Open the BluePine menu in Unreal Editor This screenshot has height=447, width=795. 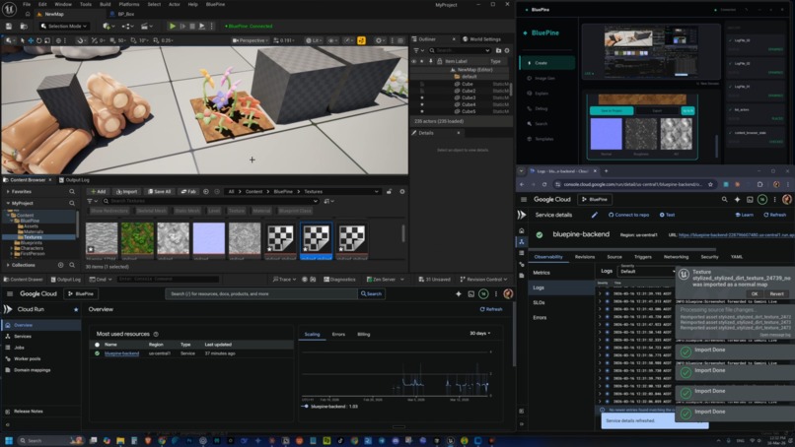pos(215,4)
